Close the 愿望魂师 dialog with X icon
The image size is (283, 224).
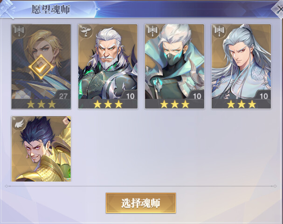click(x=278, y=10)
